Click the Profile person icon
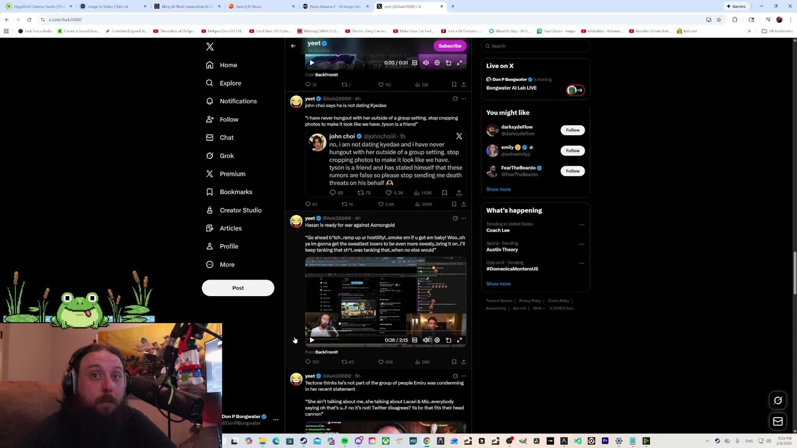Viewport: 797px width, 448px height. click(210, 246)
